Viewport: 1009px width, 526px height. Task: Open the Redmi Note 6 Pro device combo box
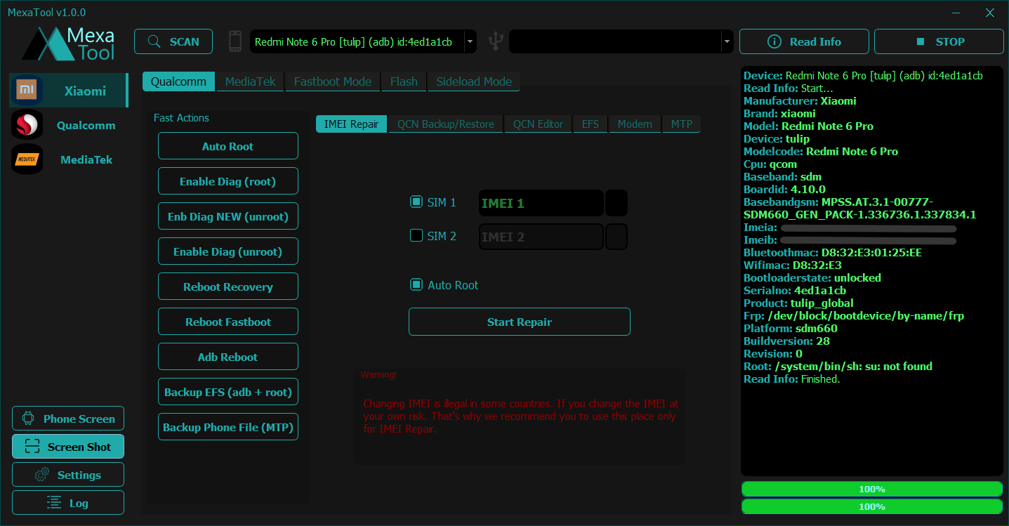point(363,41)
